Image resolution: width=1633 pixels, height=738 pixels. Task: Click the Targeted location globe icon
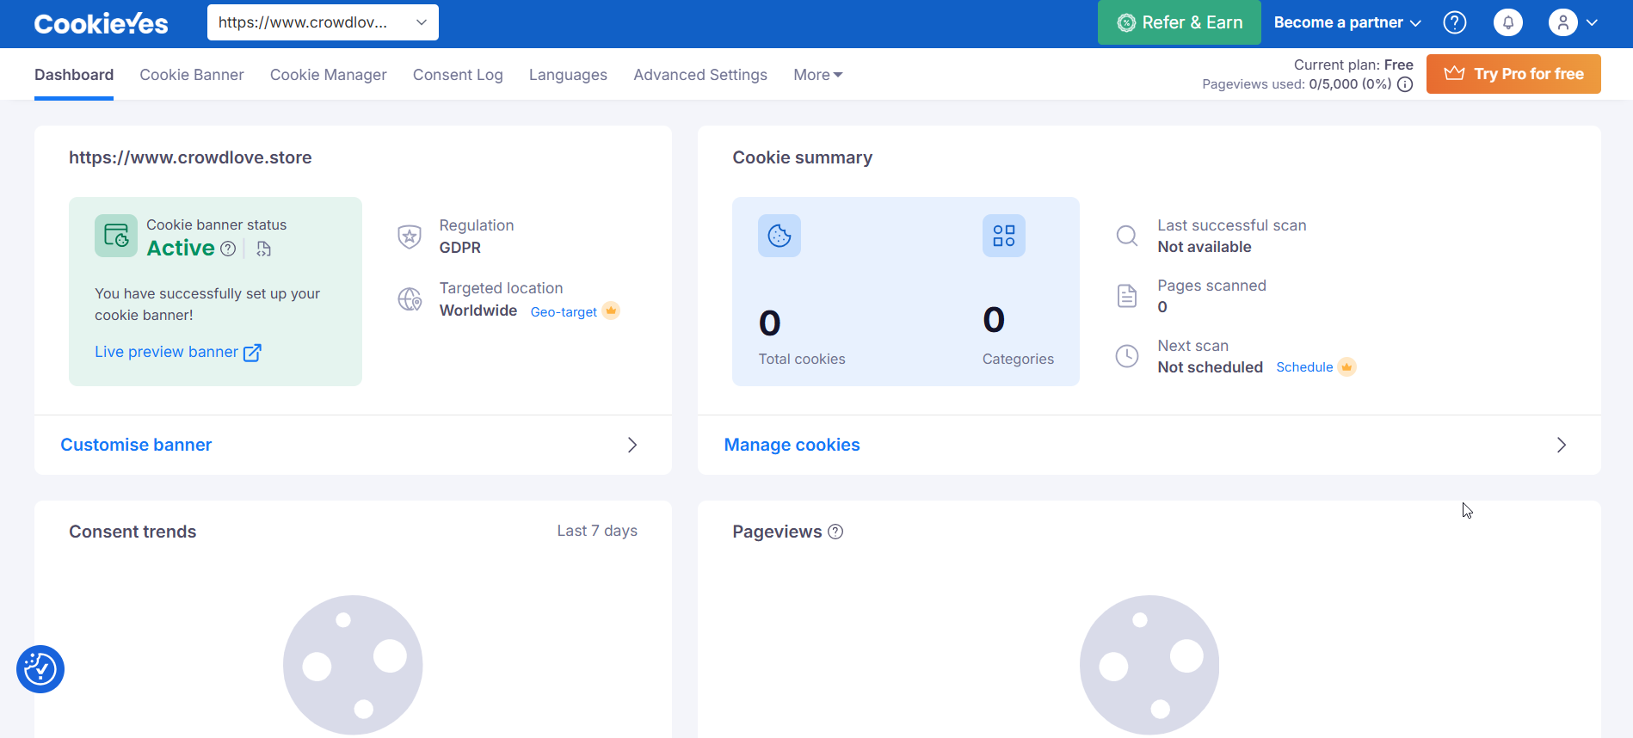[410, 299]
